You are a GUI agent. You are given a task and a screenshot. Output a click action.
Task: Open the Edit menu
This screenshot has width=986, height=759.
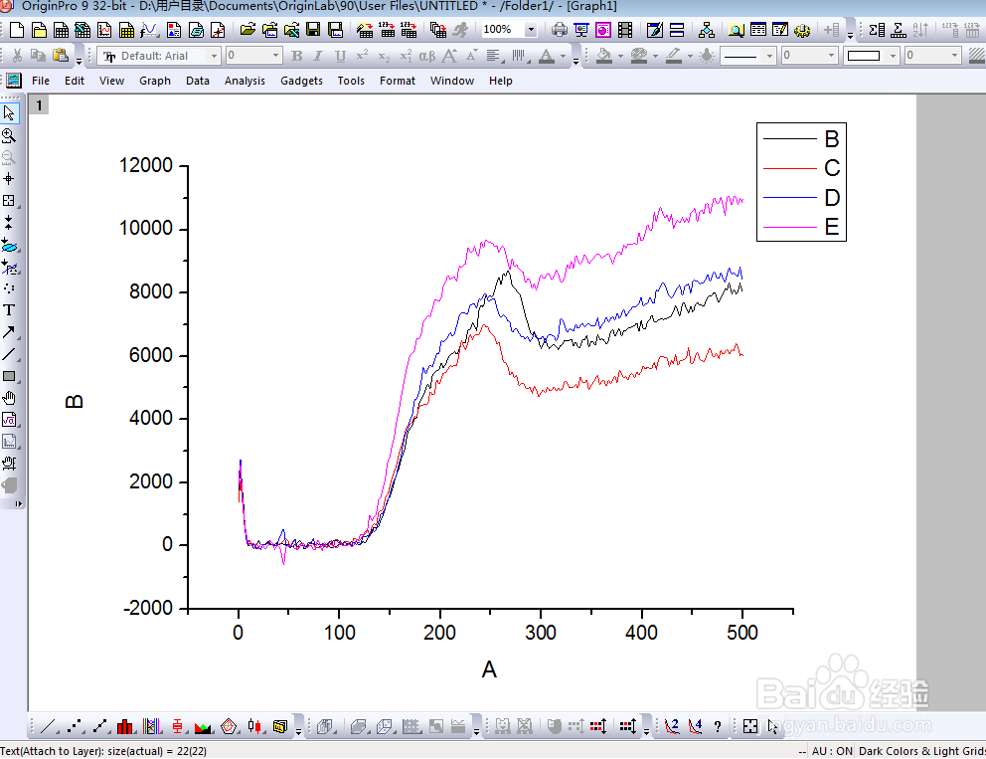(x=75, y=81)
